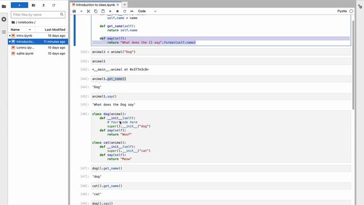The image size is (364, 205).
Task: Restart the kernel
Action: [x=125, y=11]
